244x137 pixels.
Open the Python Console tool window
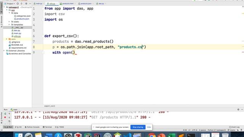(32, 127)
